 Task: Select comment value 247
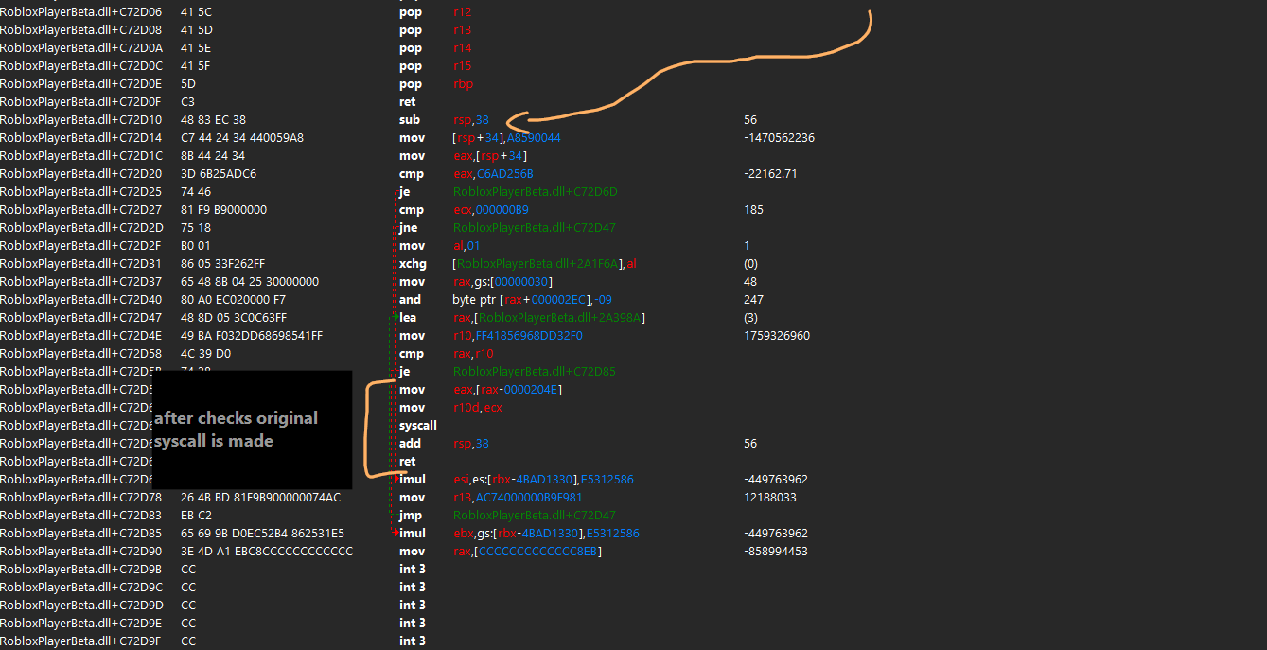point(753,300)
